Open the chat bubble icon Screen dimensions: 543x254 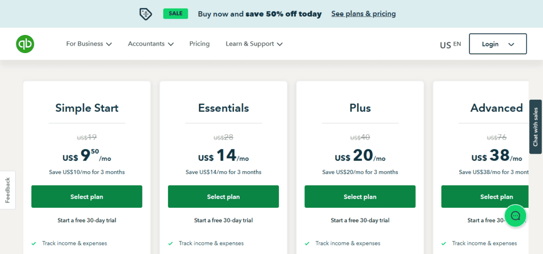click(515, 215)
